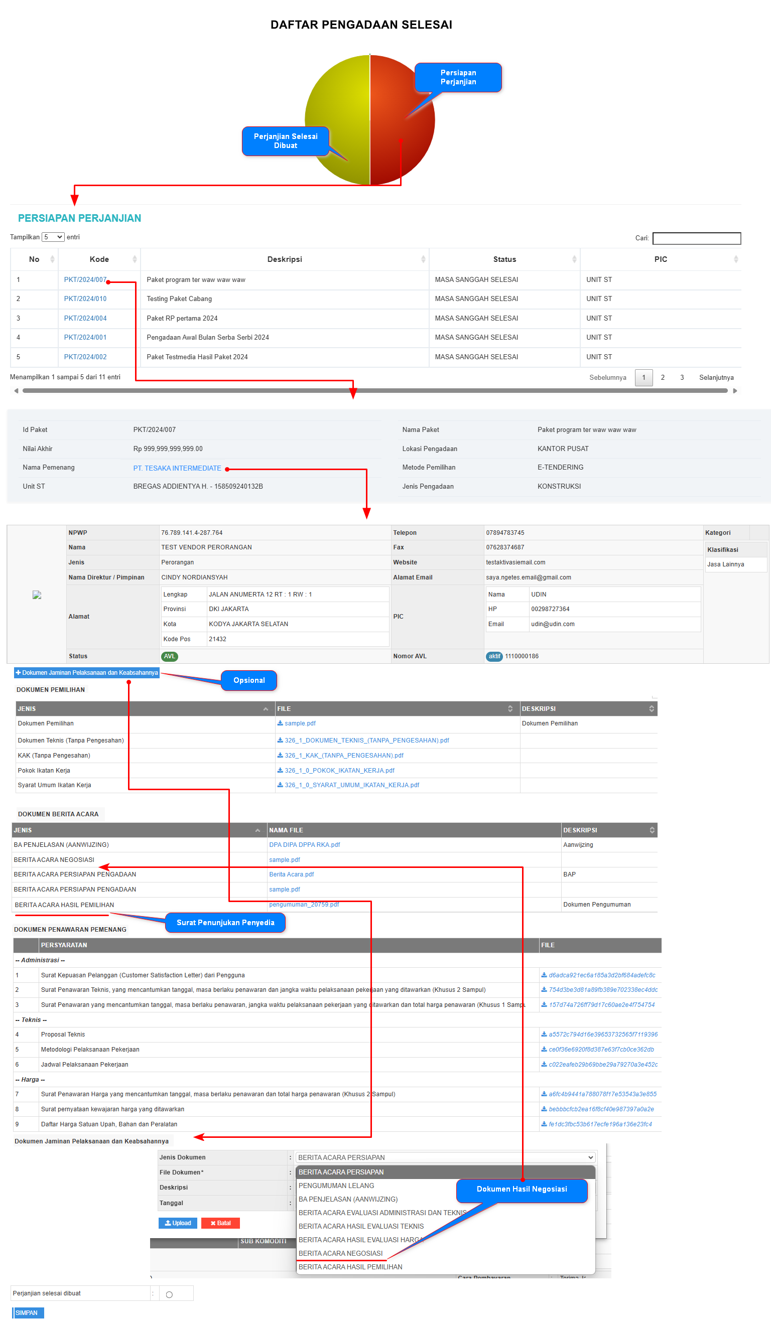The image size is (771, 1323).
Task: Click download icon for Proposal Teknis file
Action: (x=544, y=1035)
